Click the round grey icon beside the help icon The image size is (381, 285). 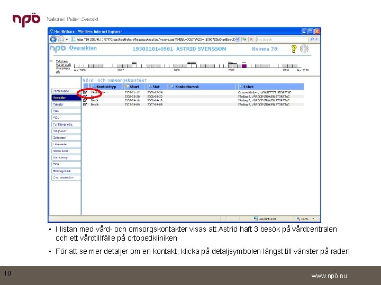pos(304,49)
